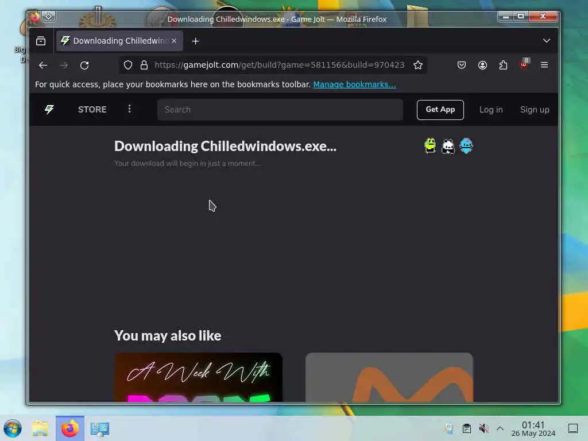Bookmark this page with star icon
This screenshot has width=588, height=441.
pyautogui.click(x=418, y=65)
